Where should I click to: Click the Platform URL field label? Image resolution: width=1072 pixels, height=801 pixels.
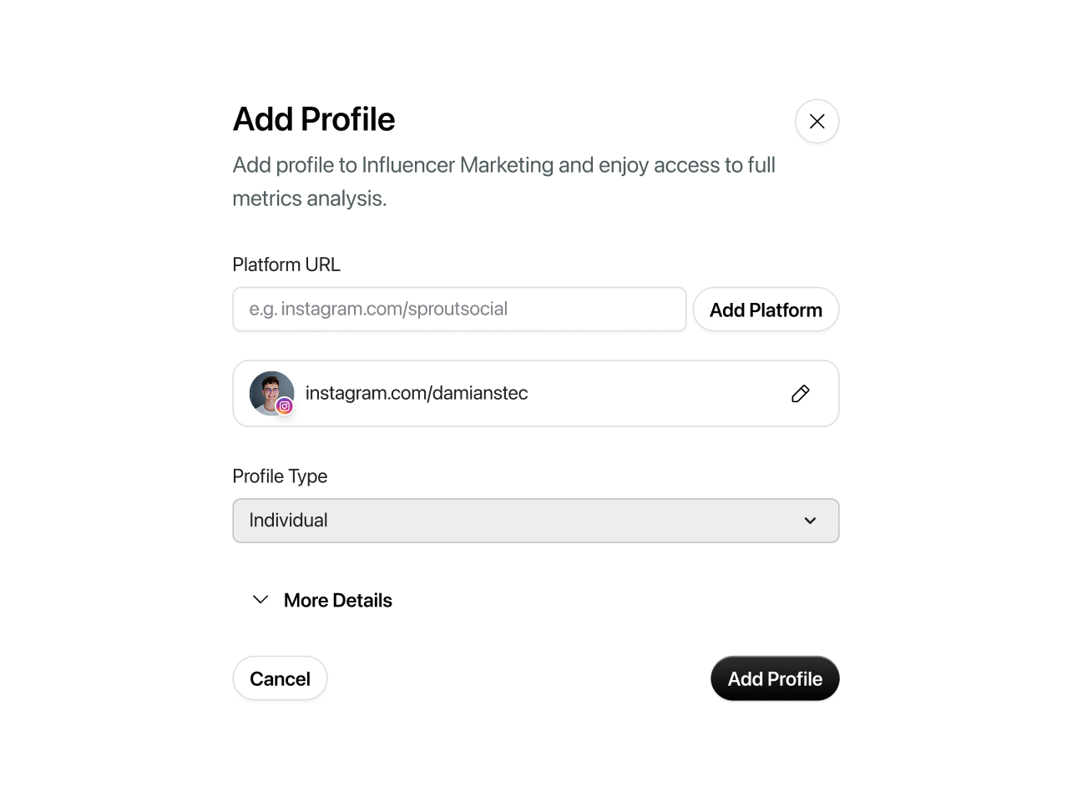(286, 264)
